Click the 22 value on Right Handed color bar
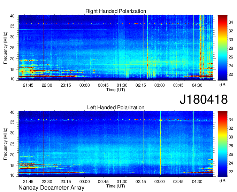The width and height of the screenshot is (237, 192). [231, 74]
